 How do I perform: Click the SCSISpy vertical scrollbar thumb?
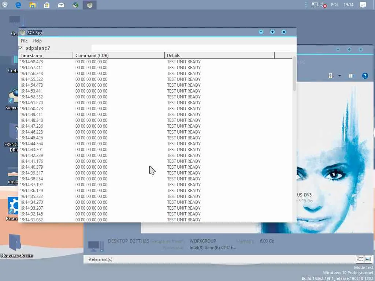(x=294, y=74)
